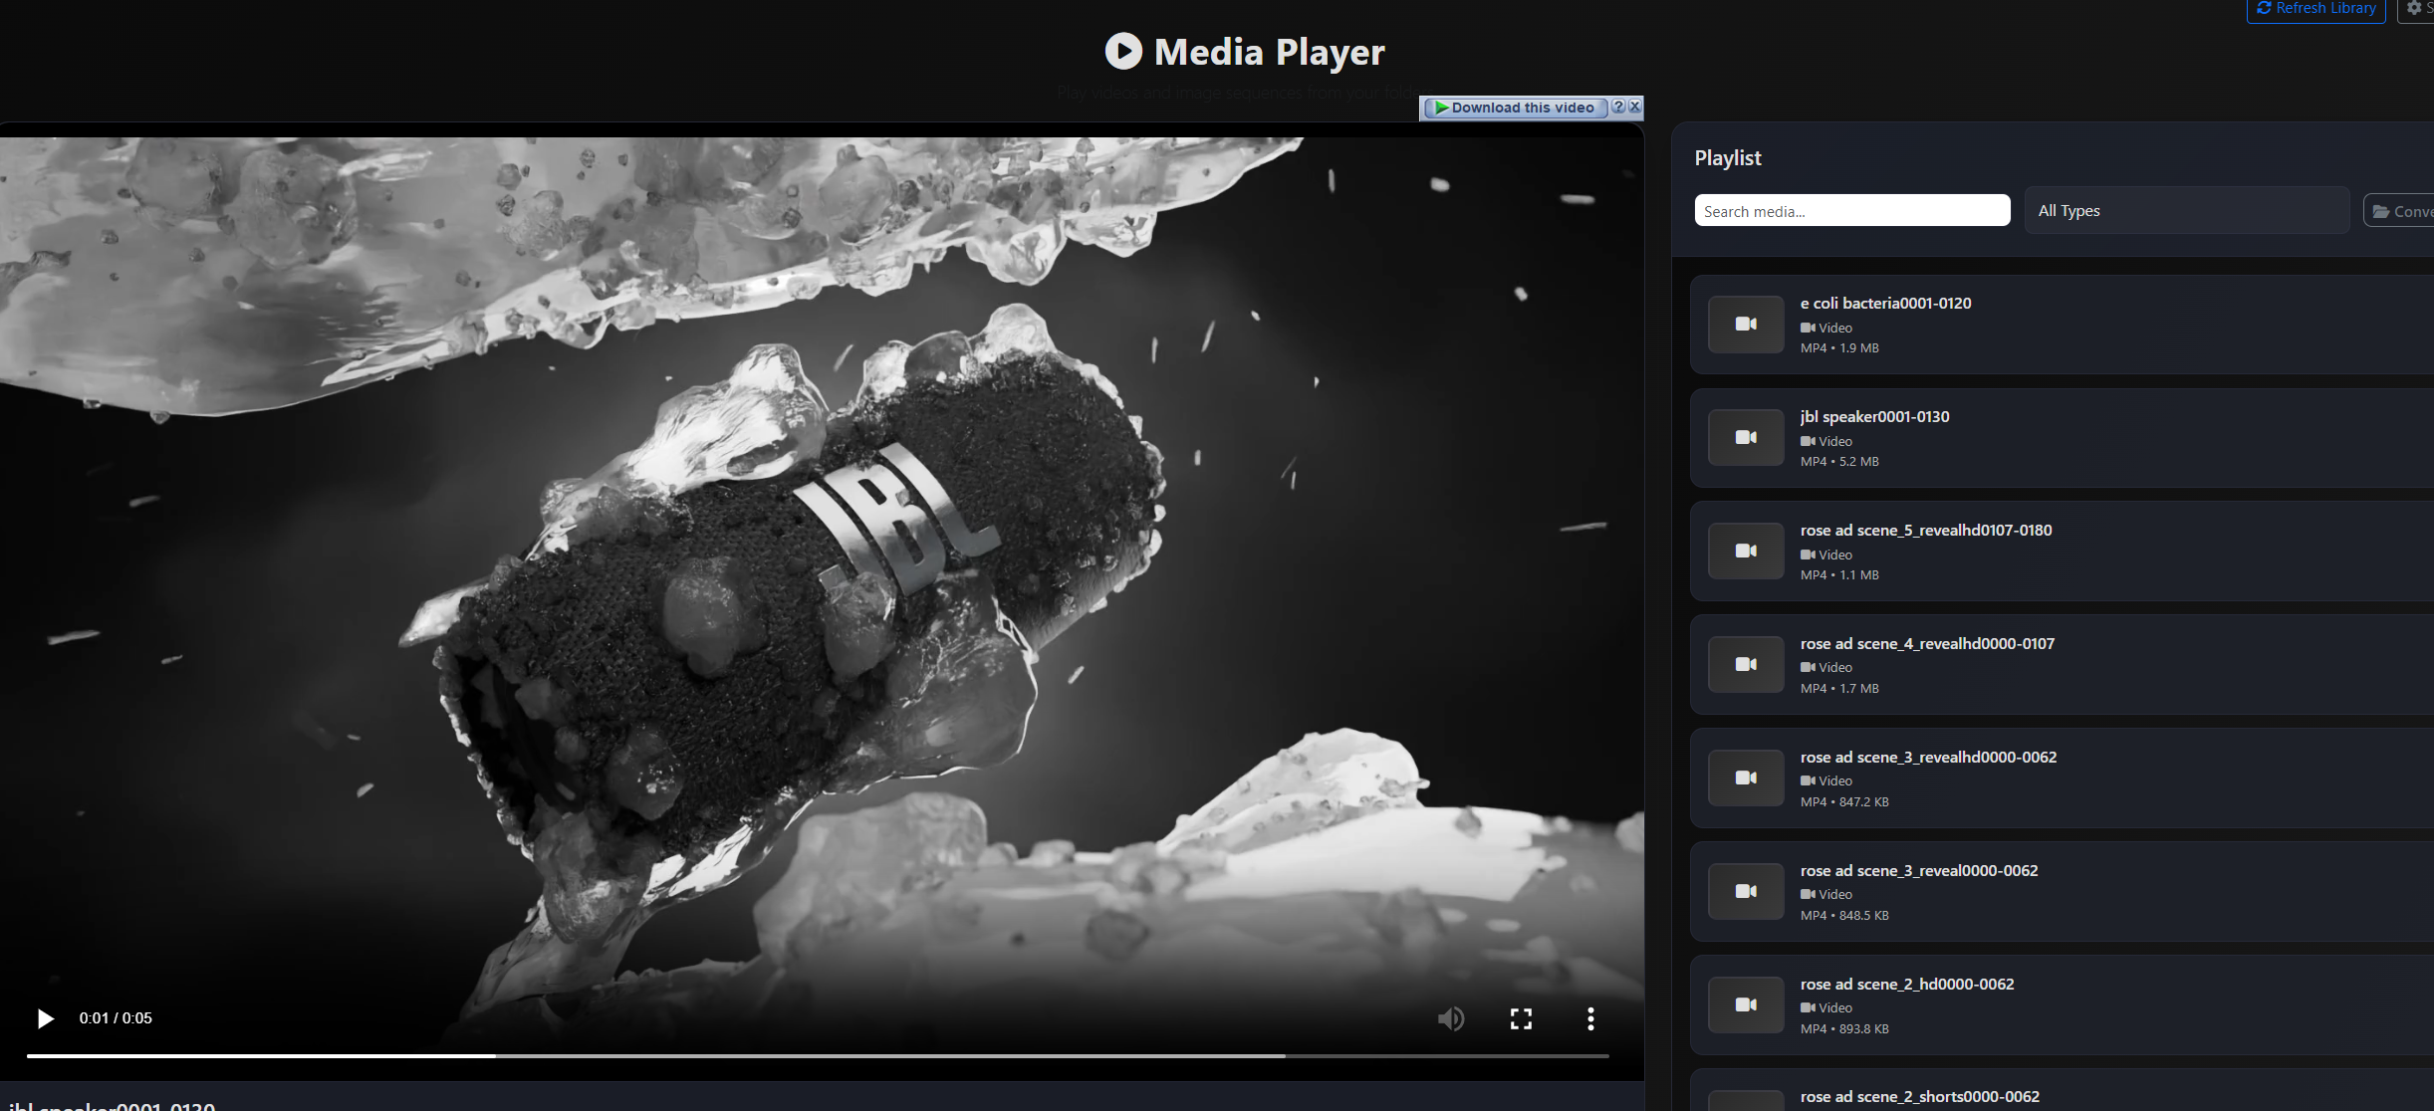Mute the video using the speaker icon
Viewport: 2434px width, 1111px height.
1450,1018
